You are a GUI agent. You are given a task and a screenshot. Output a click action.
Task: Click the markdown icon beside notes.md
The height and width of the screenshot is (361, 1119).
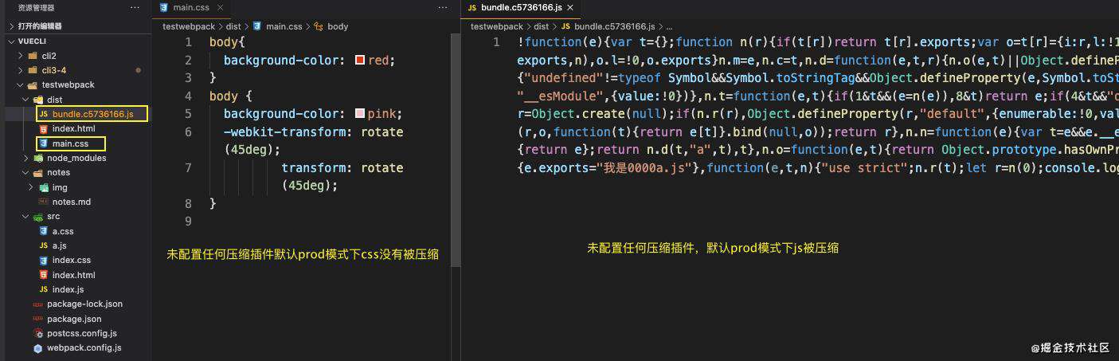pyautogui.click(x=43, y=202)
